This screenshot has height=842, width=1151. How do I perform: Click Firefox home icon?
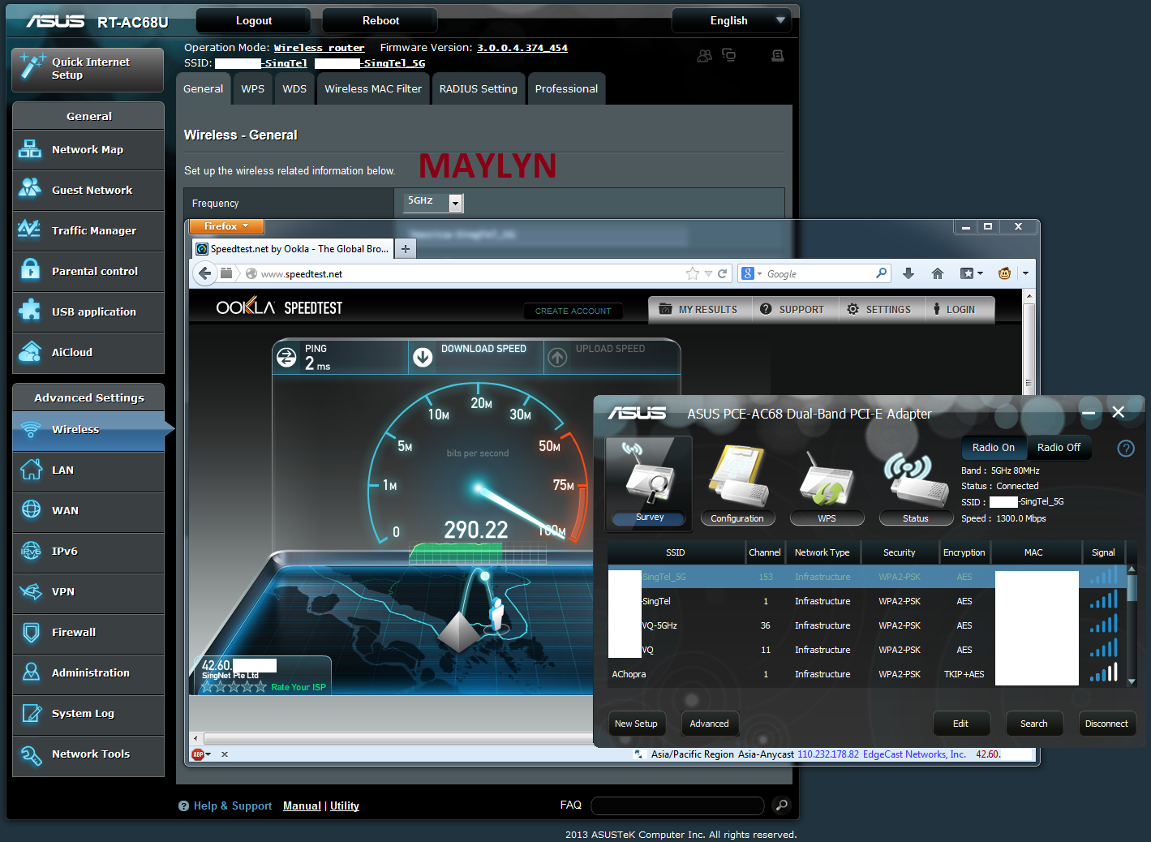(x=937, y=274)
